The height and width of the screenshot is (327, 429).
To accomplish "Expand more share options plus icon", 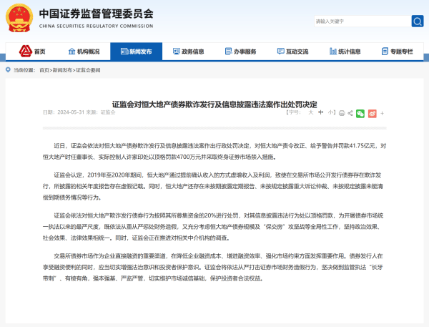I will click(383, 113).
